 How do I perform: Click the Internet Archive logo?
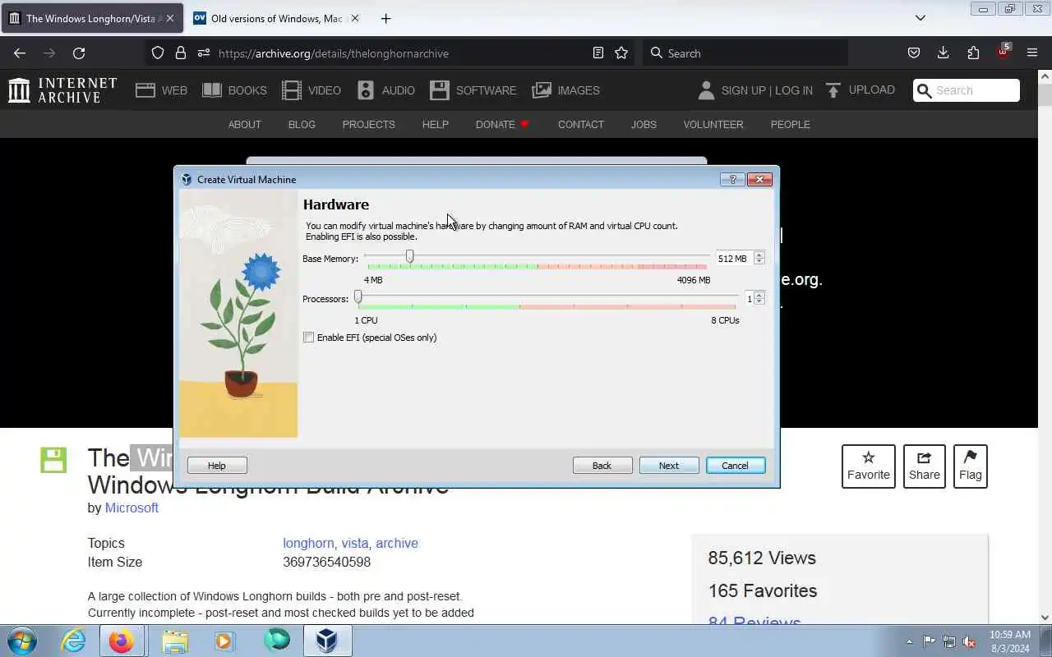click(x=62, y=90)
